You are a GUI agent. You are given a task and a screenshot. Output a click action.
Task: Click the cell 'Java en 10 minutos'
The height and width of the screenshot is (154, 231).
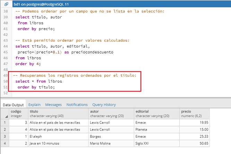(58, 143)
